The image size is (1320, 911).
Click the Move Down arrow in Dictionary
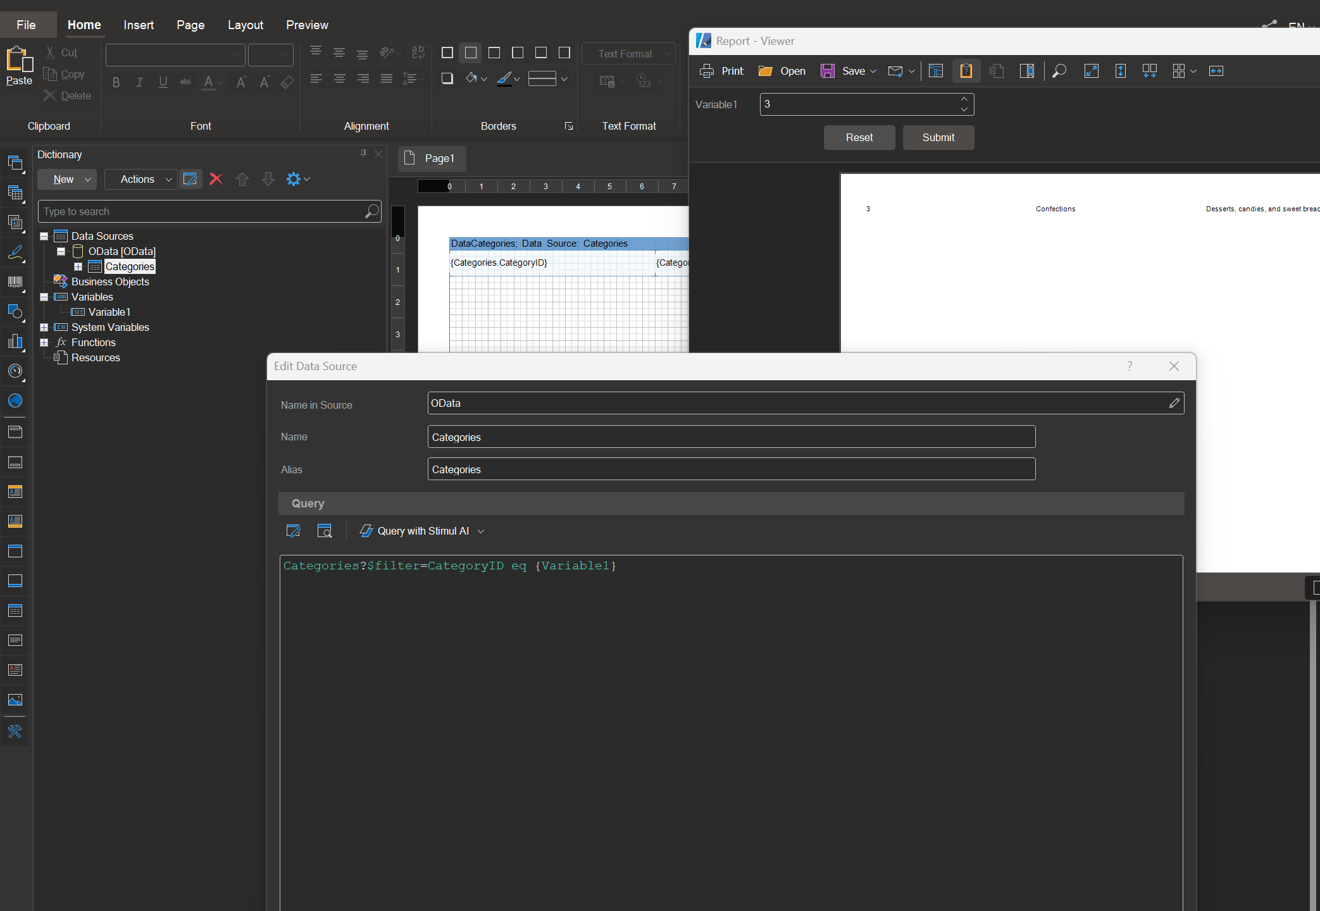tap(268, 179)
